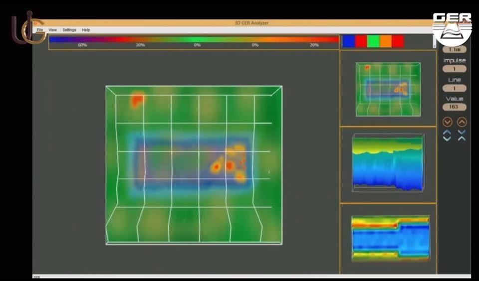The image size is (479, 281).
Task: Select the top-view scan thumbnail
Action: tap(388, 89)
